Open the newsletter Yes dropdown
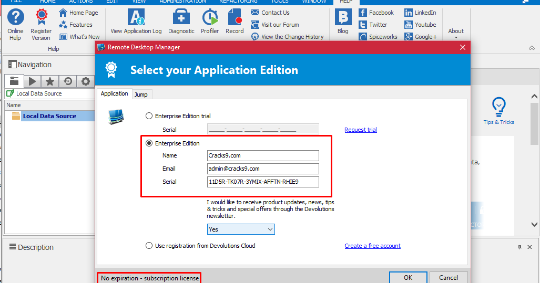Image resolution: width=540 pixels, height=283 pixels. [x=241, y=229]
